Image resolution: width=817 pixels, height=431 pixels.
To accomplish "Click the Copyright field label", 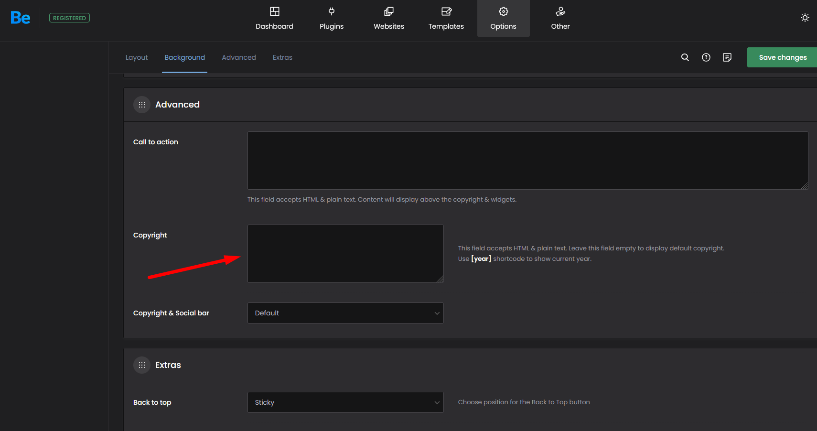I will pyautogui.click(x=150, y=235).
